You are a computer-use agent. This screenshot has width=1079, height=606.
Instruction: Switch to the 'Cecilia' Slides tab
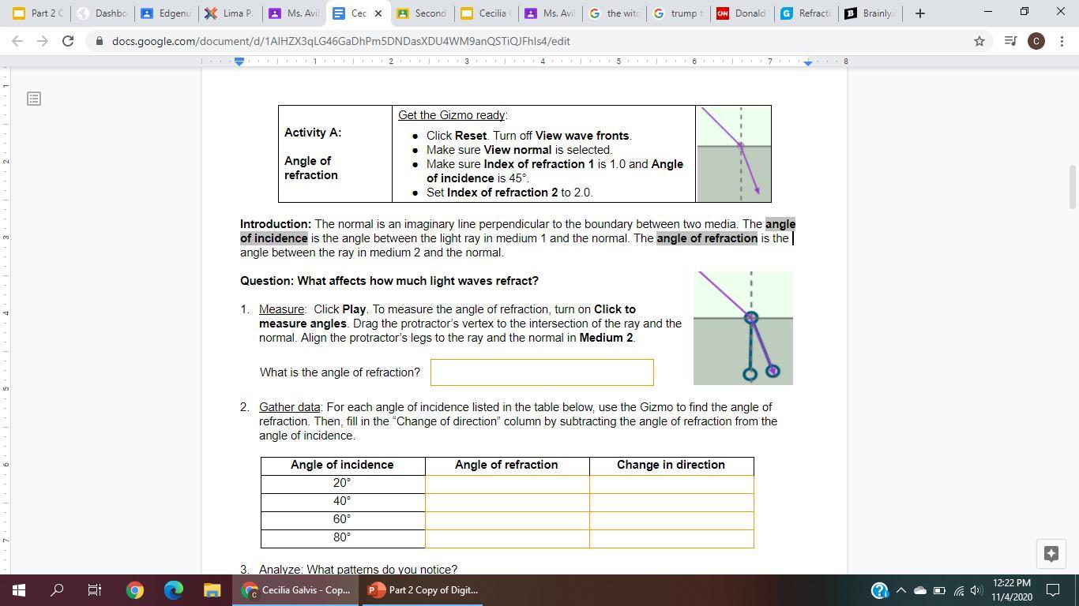[486, 13]
